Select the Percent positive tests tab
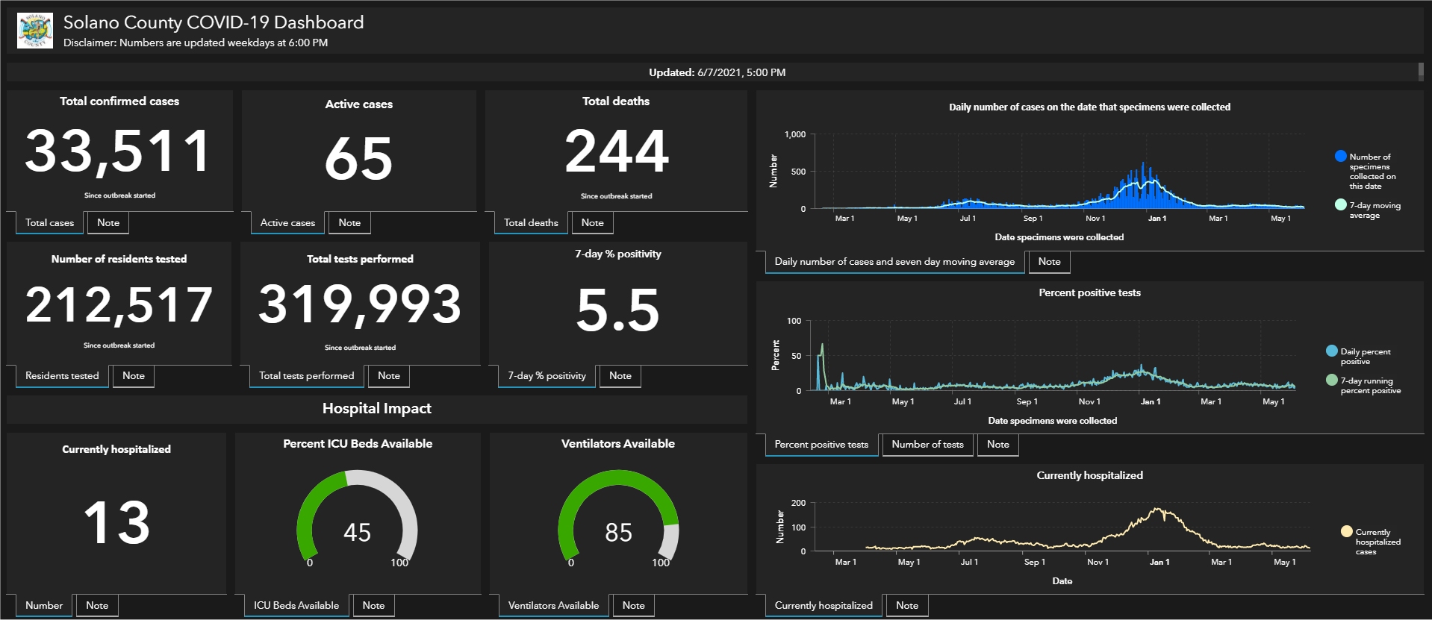 pos(821,445)
